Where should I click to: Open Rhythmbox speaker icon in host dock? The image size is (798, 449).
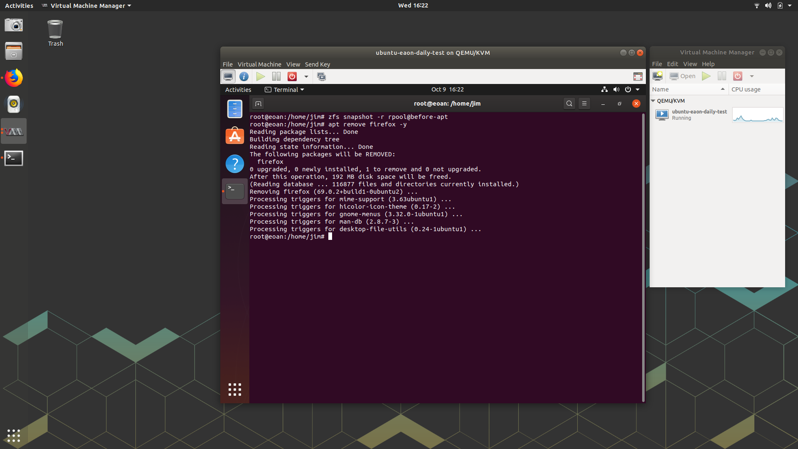pos(14,104)
